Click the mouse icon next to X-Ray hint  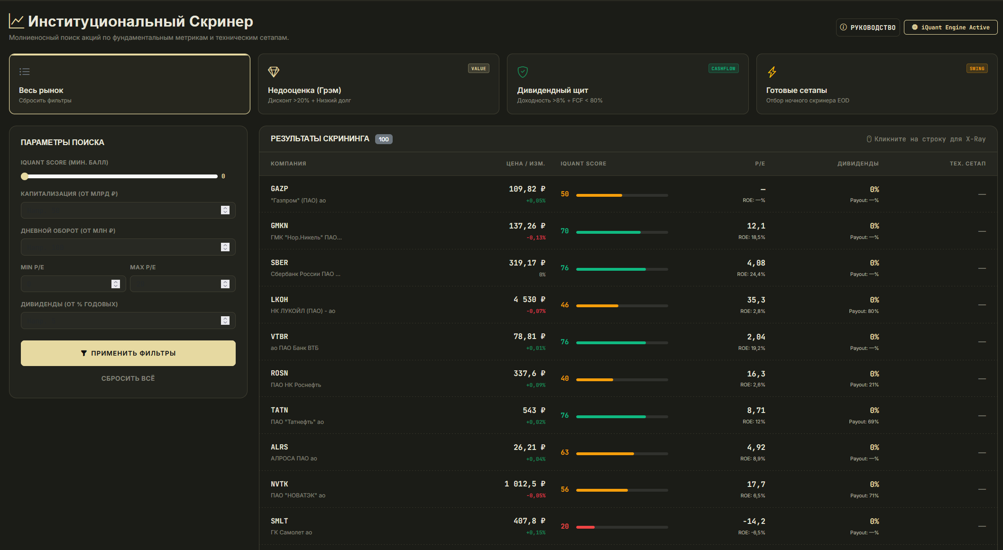click(x=869, y=139)
